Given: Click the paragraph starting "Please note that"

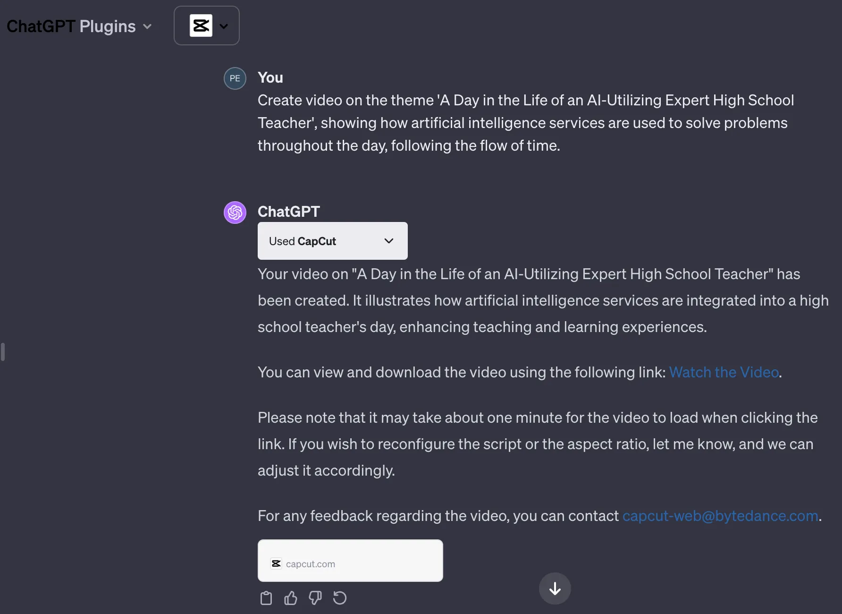Looking at the screenshot, I should click(537, 444).
